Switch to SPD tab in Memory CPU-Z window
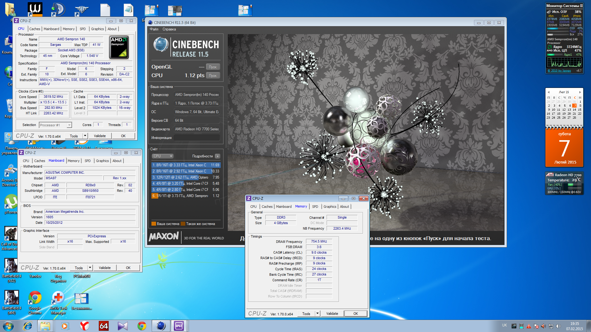Viewport: 591px width, 332px height. [x=315, y=207]
